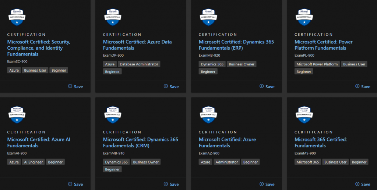Open Dynamics 365 Fundamentals (ERP) title link
The height and width of the screenshot is (190, 377).
[x=236, y=45]
